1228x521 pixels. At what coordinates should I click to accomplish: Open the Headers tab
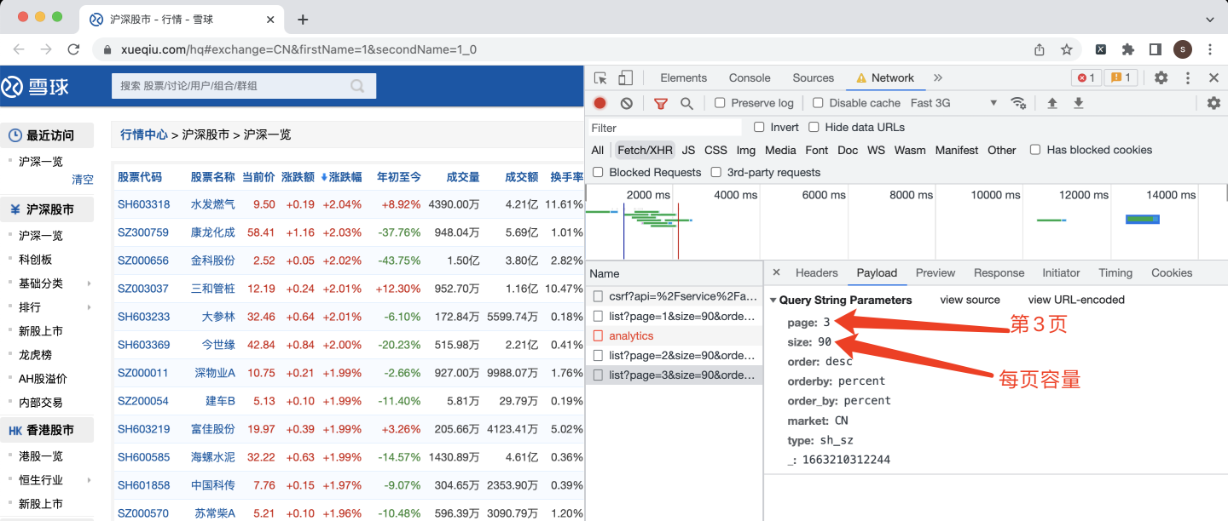click(x=817, y=272)
